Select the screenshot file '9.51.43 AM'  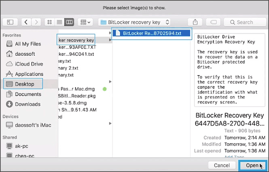tap(78, 110)
